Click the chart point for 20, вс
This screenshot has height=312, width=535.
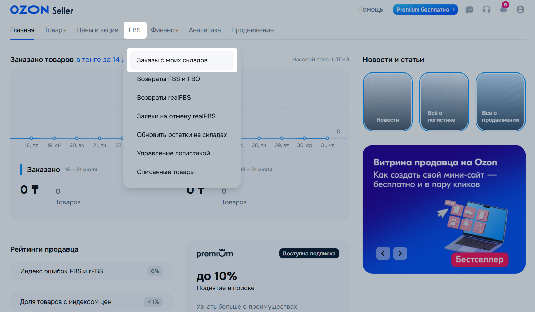pos(77,138)
